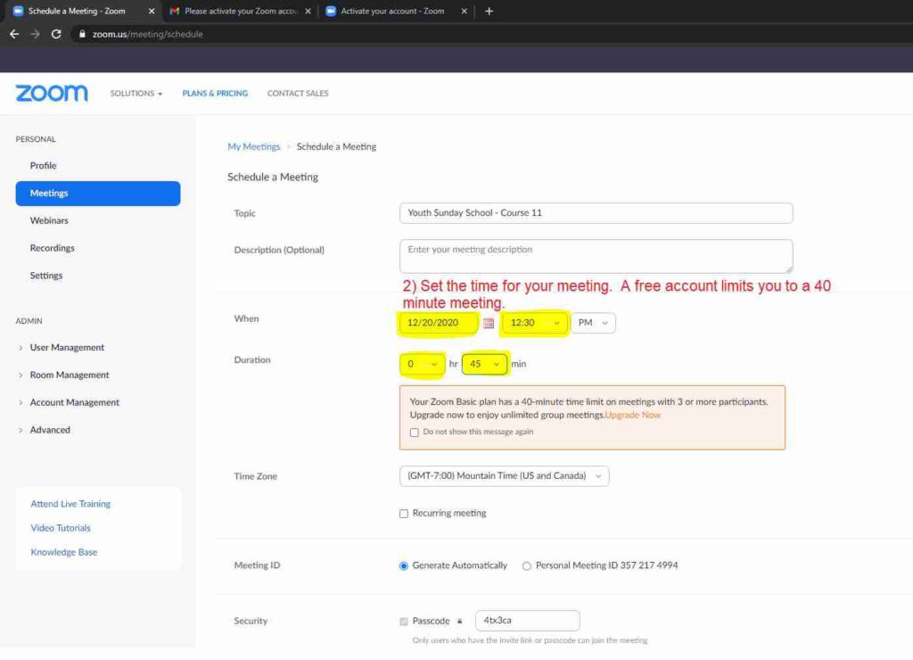
Task: Expand the Advanced section
Action: coord(50,430)
